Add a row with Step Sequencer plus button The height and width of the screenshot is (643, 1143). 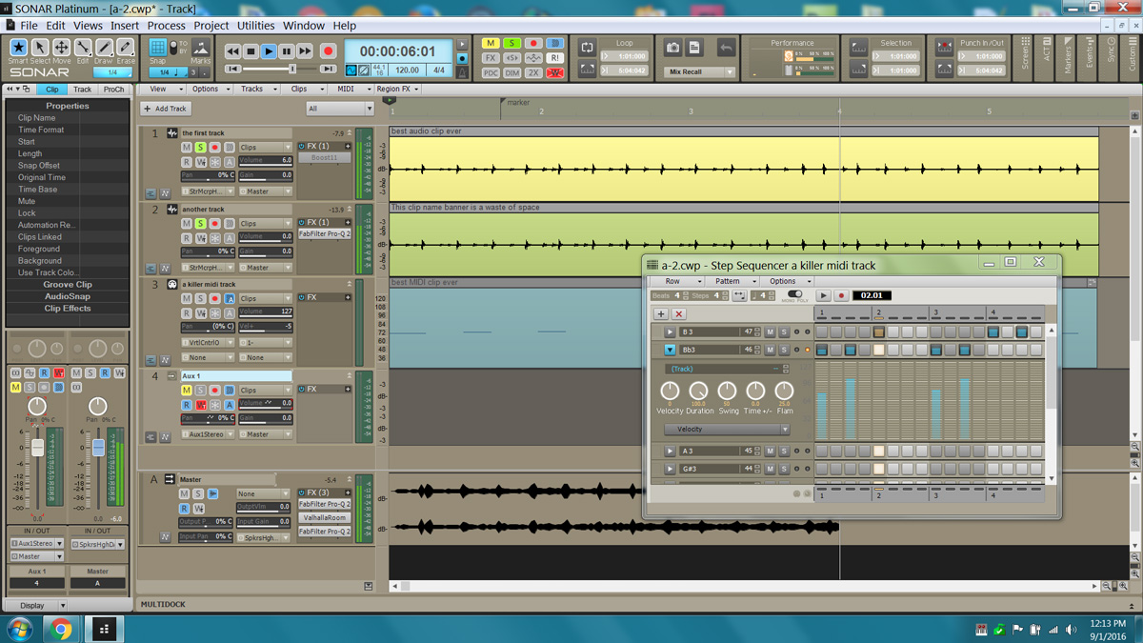point(660,313)
